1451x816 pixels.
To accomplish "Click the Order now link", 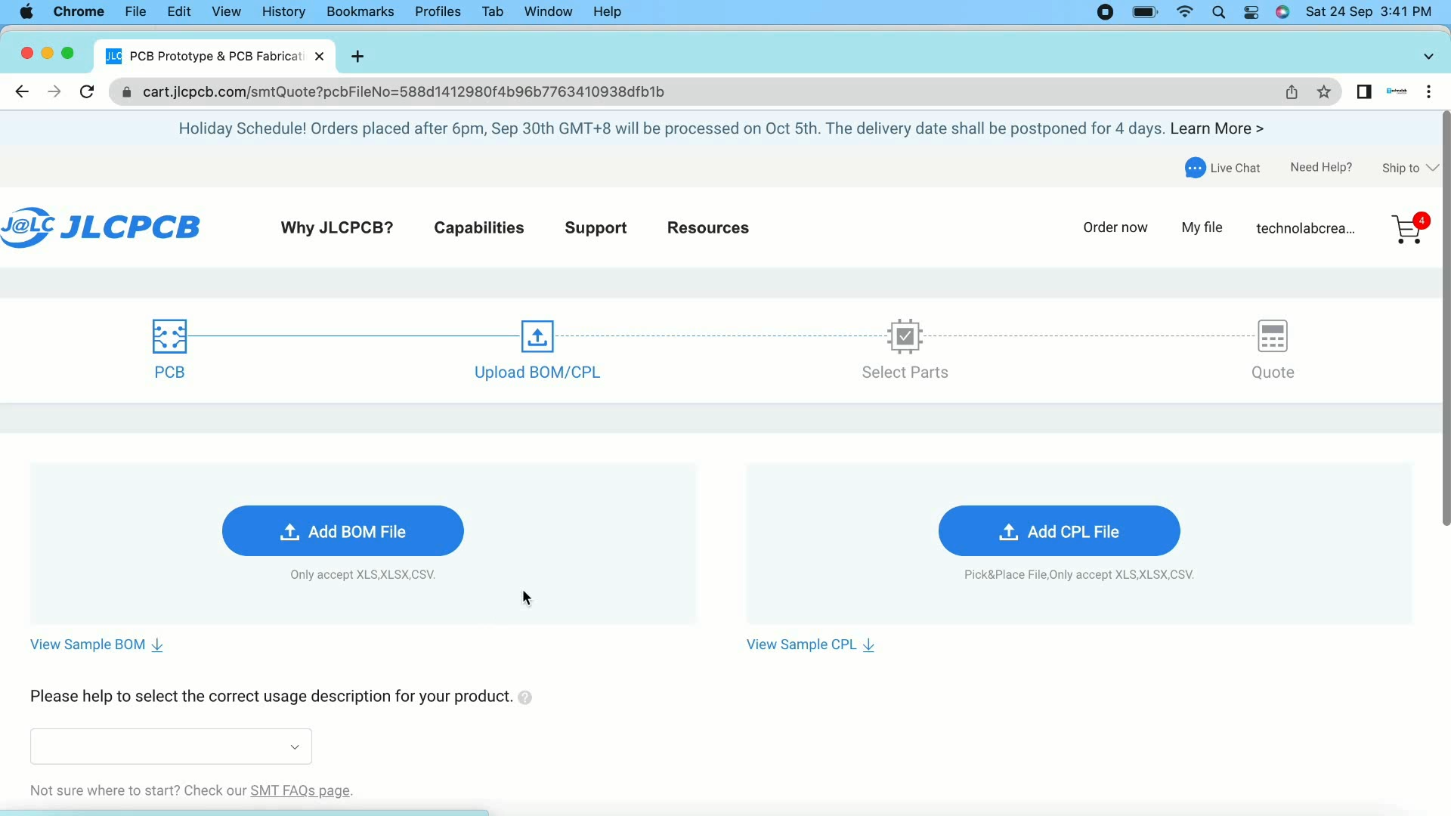I will click(x=1115, y=227).
